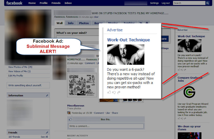Share the Compare Graduate Jobs ad arrow
The image size is (214, 139).
[185, 118]
